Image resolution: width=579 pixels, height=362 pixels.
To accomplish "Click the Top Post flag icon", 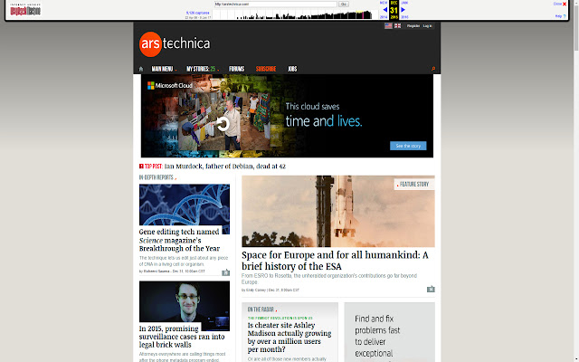I will click(141, 167).
